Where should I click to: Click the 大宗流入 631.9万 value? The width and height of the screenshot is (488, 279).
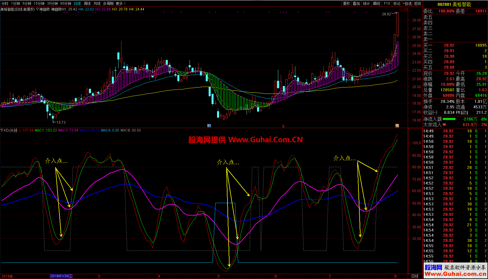coord(470,125)
